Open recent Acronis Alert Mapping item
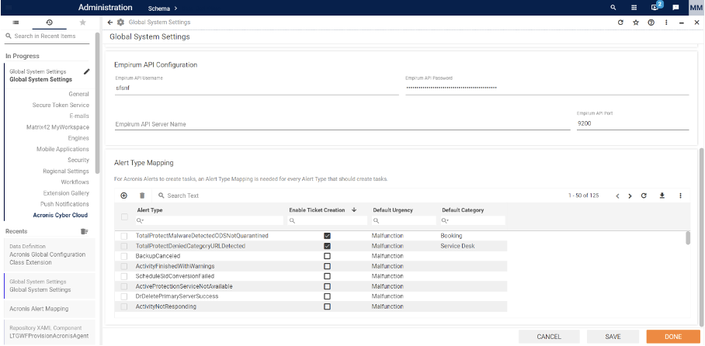705x346 pixels. (x=50, y=309)
